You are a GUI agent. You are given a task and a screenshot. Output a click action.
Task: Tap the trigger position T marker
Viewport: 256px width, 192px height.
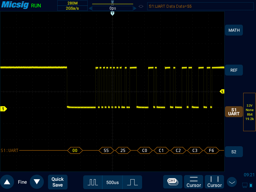pos(112,13)
